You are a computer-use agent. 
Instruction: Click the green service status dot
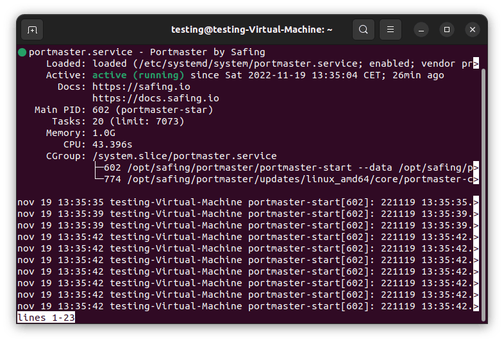(22, 52)
